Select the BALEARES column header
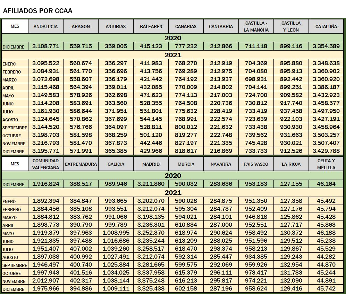This screenshot has width=346, height=294. [x=151, y=26]
